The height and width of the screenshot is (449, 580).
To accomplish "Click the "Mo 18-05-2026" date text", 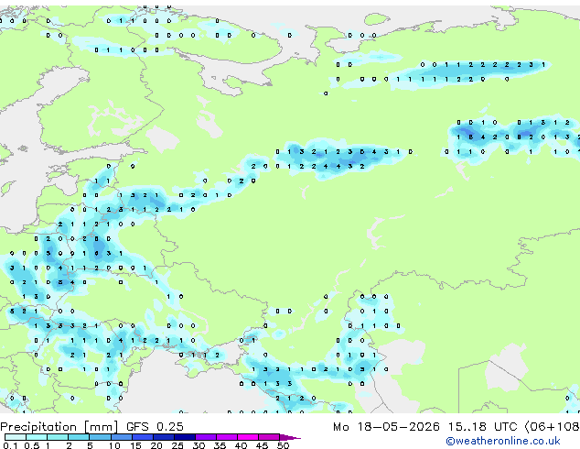I will point(386,427).
